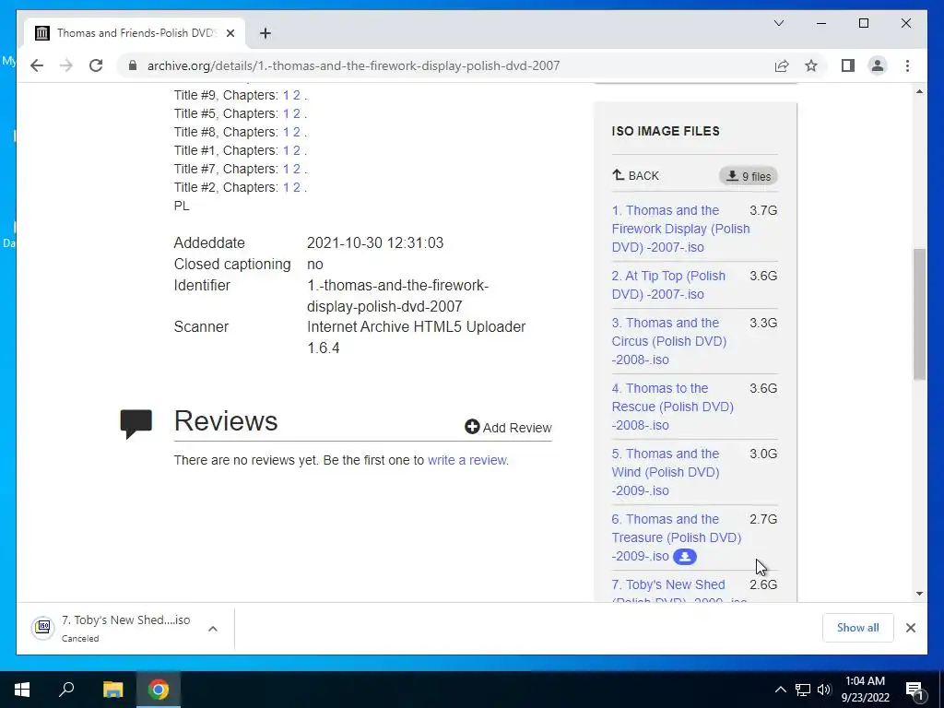Click the Chrome taskbar icon
Screen dimensions: 944x708
[x=159, y=690]
